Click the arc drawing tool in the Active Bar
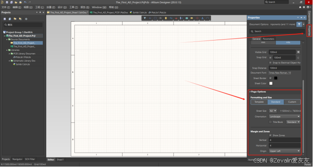 (x=208, y=18)
